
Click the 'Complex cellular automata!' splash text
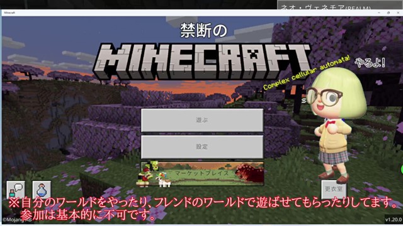307,72
